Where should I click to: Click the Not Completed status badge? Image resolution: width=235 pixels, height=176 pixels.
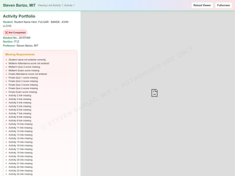(x=15, y=33)
